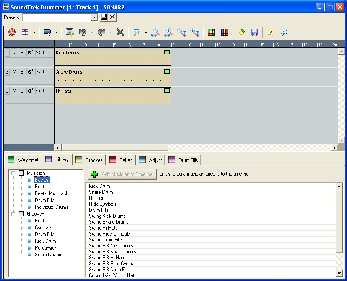Click the redo toolbar icon
This screenshot has width=347, height=281.
click(x=101, y=32)
